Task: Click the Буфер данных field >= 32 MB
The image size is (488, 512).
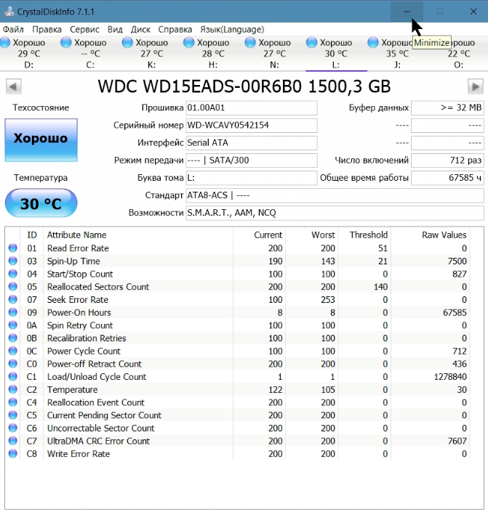Action: (447, 107)
